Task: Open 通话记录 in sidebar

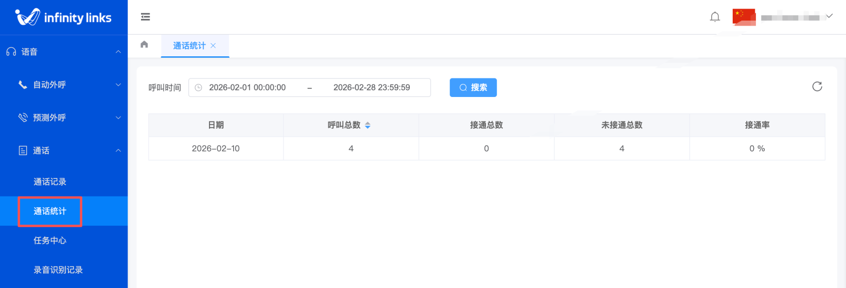Action: click(50, 182)
